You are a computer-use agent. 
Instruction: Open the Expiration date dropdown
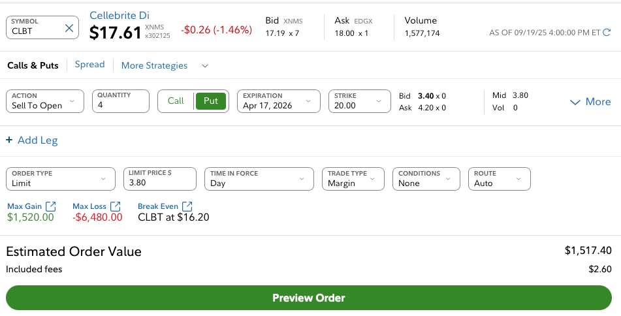click(278, 101)
